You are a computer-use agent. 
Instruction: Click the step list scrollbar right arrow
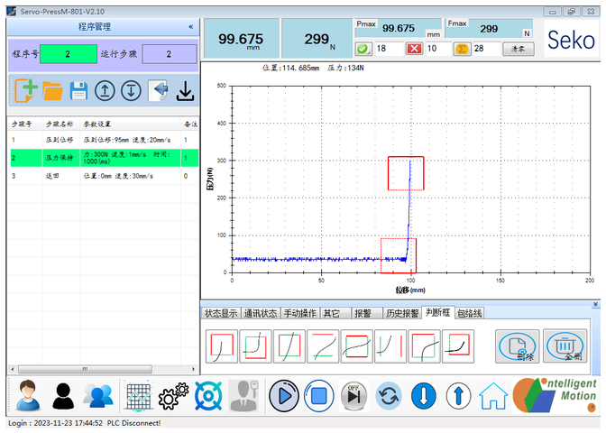[193, 369]
